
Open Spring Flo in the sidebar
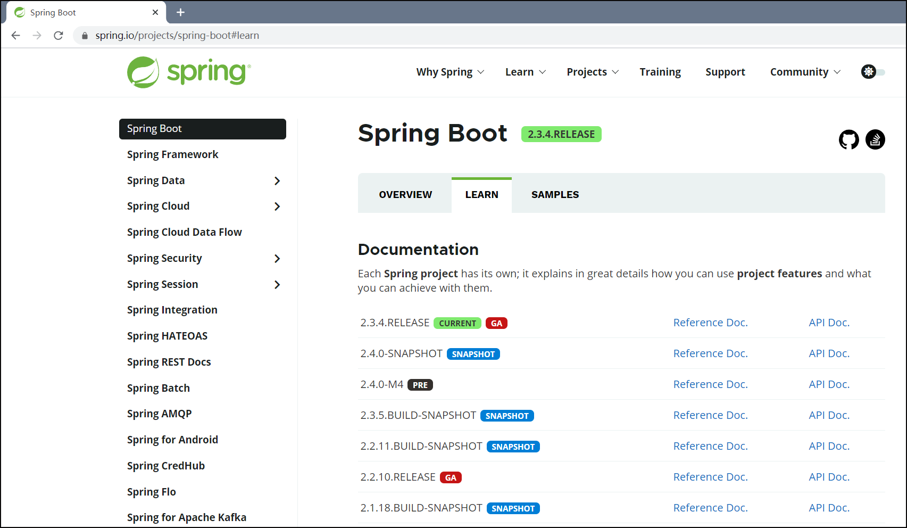click(x=152, y=492)
